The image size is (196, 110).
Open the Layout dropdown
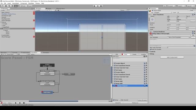(191, 6)
